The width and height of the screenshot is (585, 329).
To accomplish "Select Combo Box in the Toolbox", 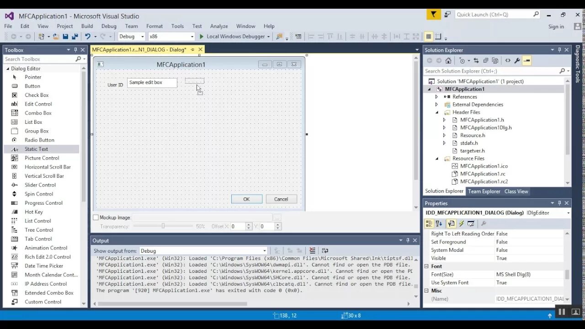I will 38,113.
